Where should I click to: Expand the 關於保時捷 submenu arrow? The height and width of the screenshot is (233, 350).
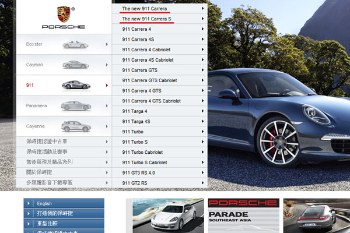107,172
